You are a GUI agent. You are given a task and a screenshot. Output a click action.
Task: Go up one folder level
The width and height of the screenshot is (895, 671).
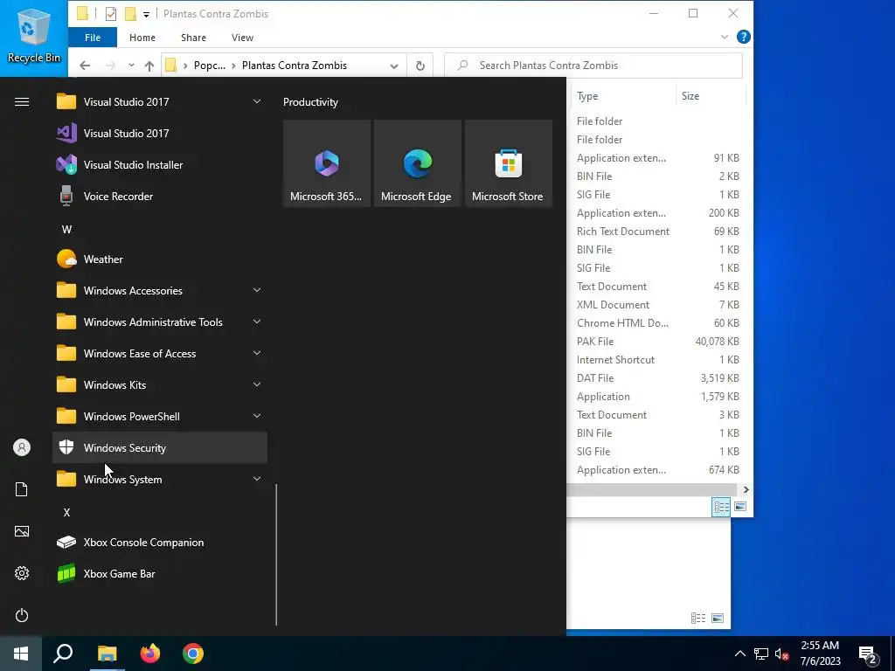coord(149,66)
